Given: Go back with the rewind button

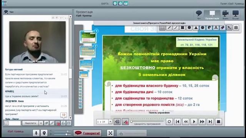Looking at the screenshot, I should [186, 122].
